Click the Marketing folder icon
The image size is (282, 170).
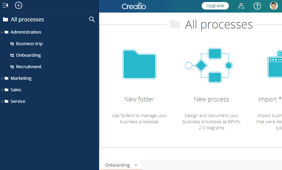pyautogui.click(x=6, y=78)
